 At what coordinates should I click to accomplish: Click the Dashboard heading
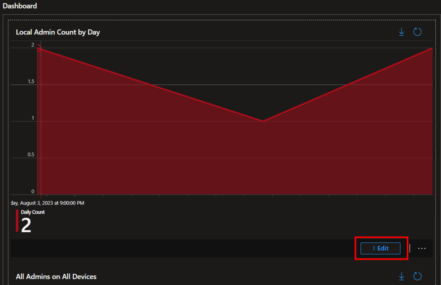[20, 6]
